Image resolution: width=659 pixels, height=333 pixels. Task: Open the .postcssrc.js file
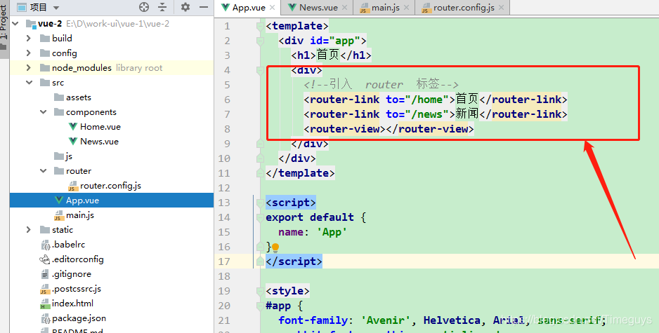point(77,289)
